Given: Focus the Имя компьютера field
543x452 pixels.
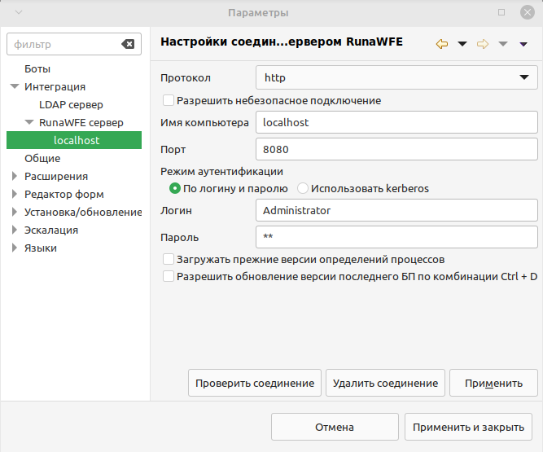Looking at the screenshot, I should coord(396,122).
